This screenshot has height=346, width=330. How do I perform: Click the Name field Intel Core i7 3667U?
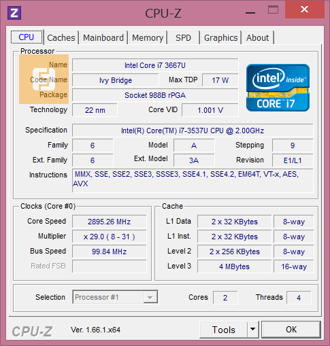pos(155,65)
